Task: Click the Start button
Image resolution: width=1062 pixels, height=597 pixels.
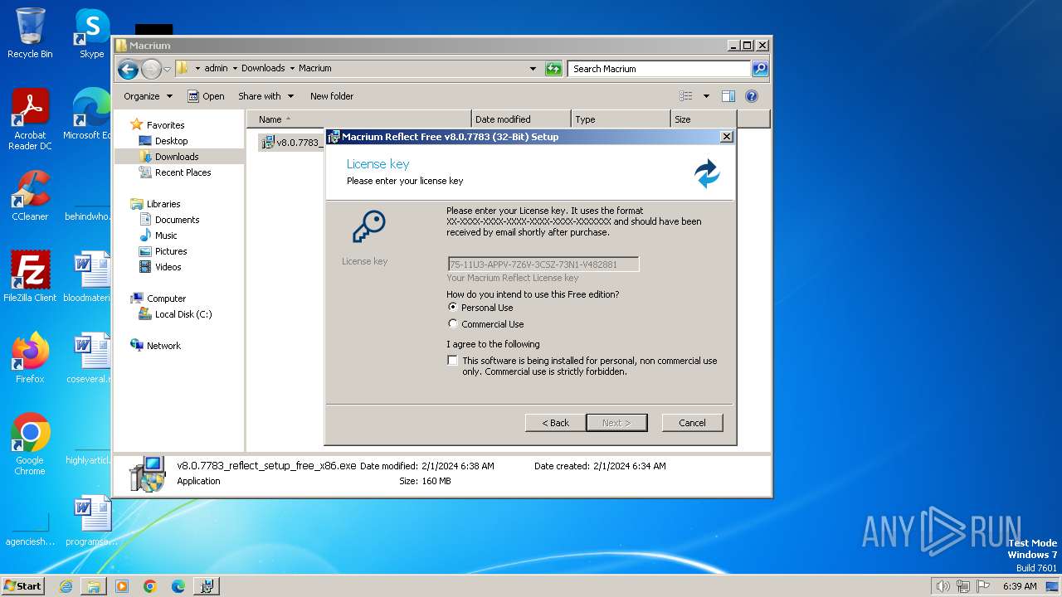Action: [x=23, y=585]
